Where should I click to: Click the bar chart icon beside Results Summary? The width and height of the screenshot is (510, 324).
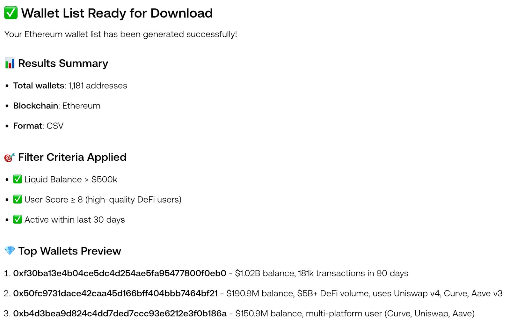10,63
